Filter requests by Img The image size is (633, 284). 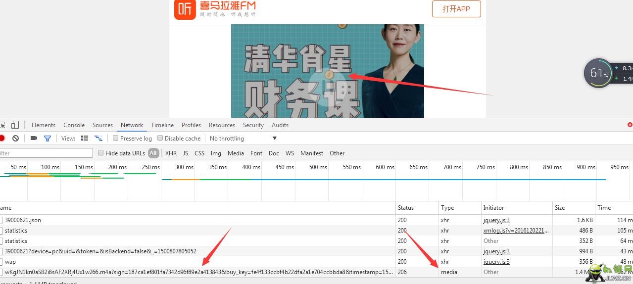(216, 153)
